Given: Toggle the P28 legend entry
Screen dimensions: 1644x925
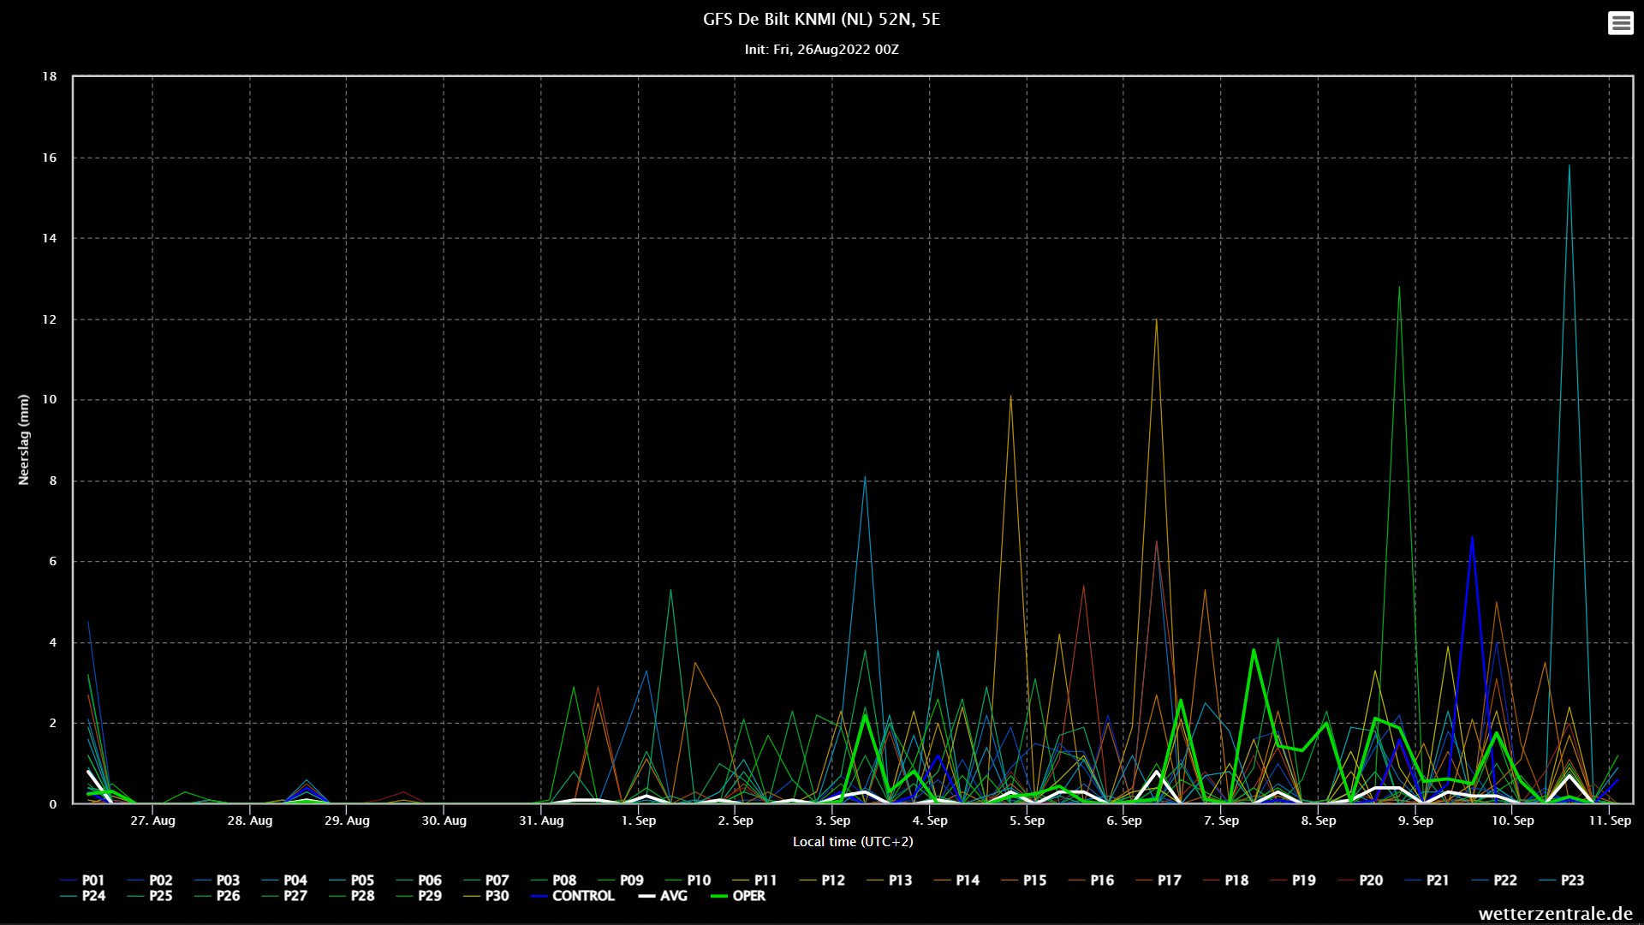Looking at the screenshot, I should point(352,896).
